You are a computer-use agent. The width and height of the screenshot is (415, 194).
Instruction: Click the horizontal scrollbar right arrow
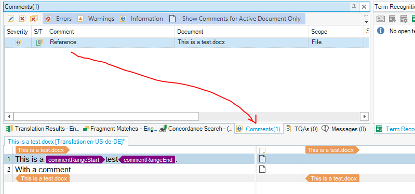[365, 116]
